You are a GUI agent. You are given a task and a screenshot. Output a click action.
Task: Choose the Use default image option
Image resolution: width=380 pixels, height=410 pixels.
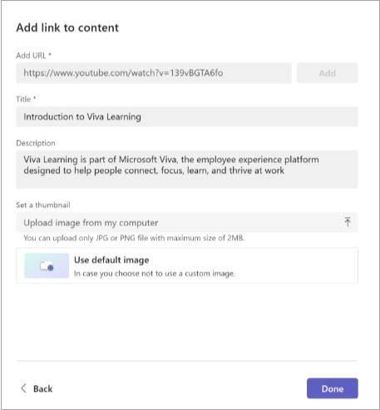click(x=187, y=265)
